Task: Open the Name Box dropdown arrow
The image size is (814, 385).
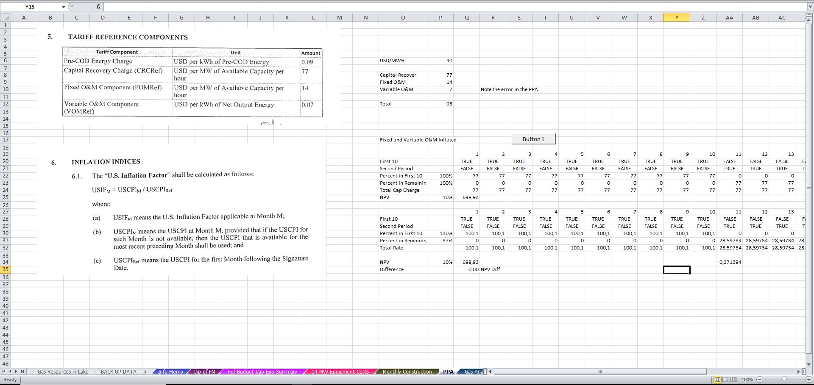Action: [64, 7]
